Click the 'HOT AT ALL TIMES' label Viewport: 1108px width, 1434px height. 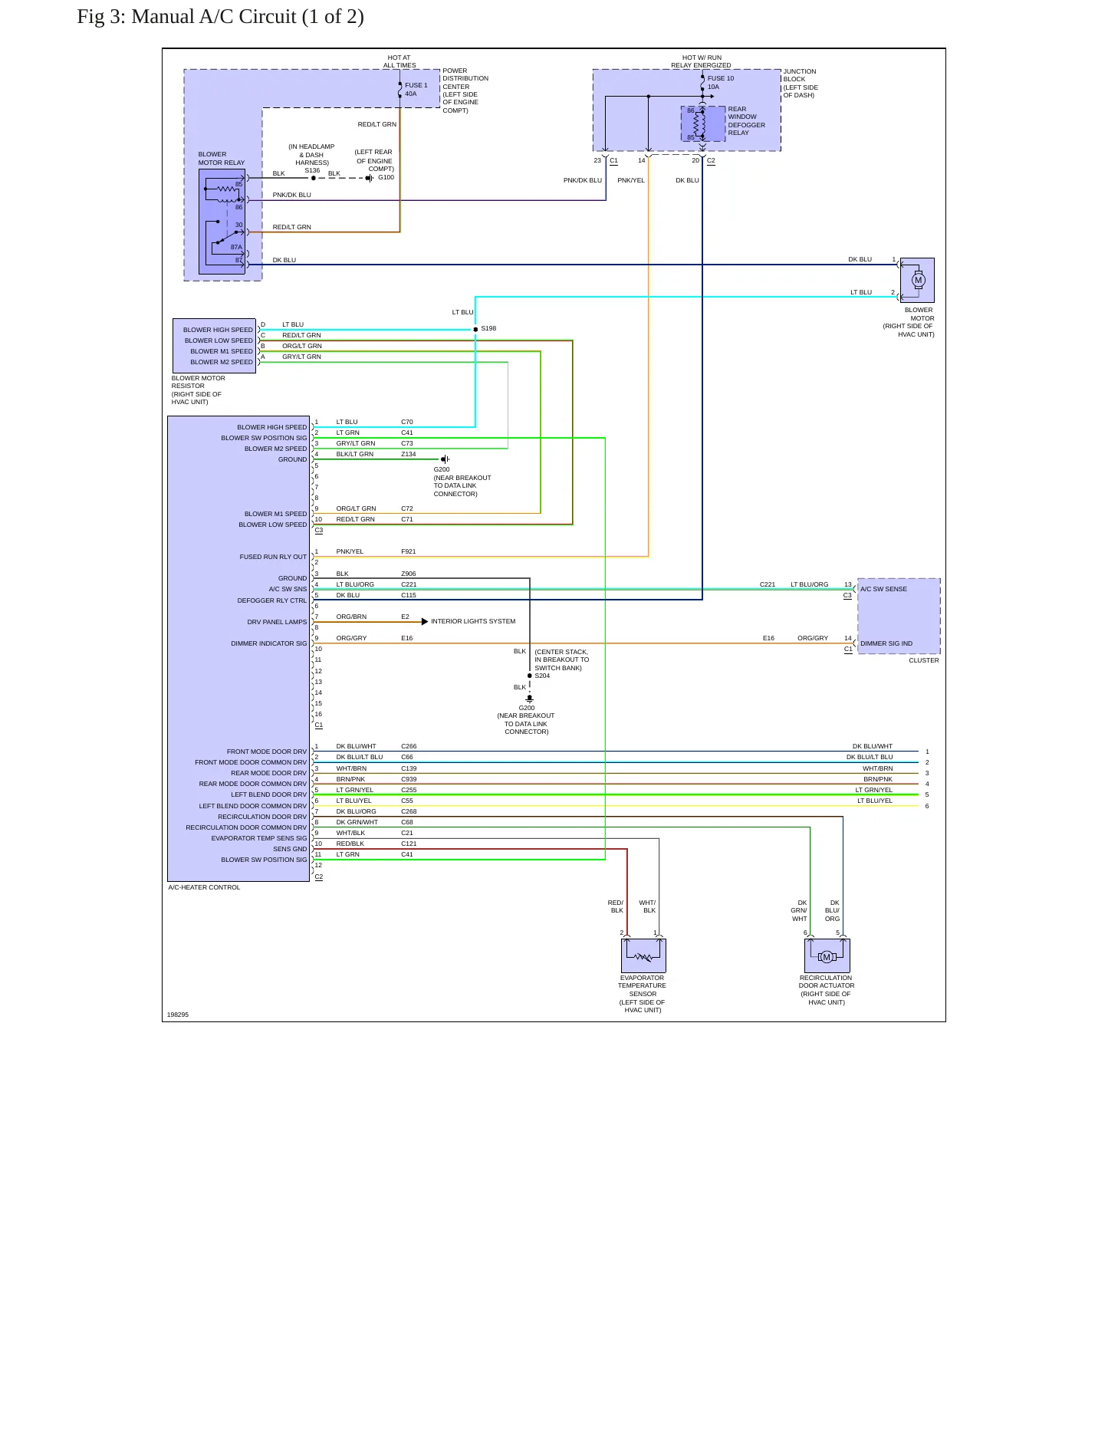click(399, 61)
